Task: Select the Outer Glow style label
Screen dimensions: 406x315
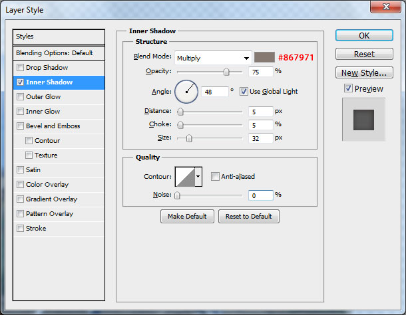Action: (43, 97)
